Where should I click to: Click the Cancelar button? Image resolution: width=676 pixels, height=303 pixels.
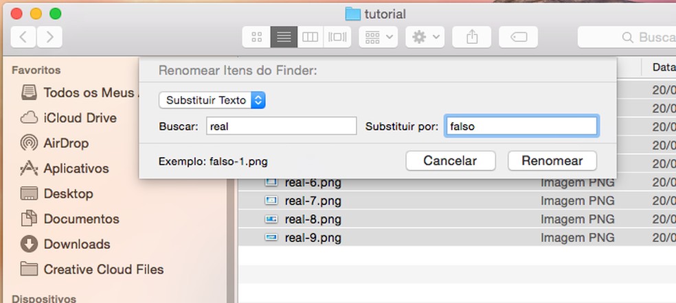450,160
